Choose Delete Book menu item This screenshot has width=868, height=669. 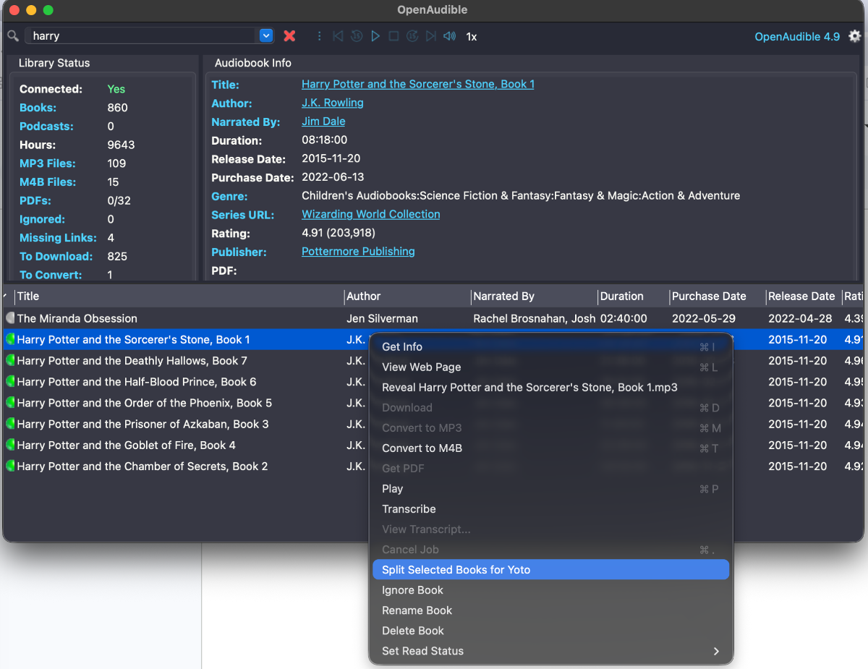[550, 631]
